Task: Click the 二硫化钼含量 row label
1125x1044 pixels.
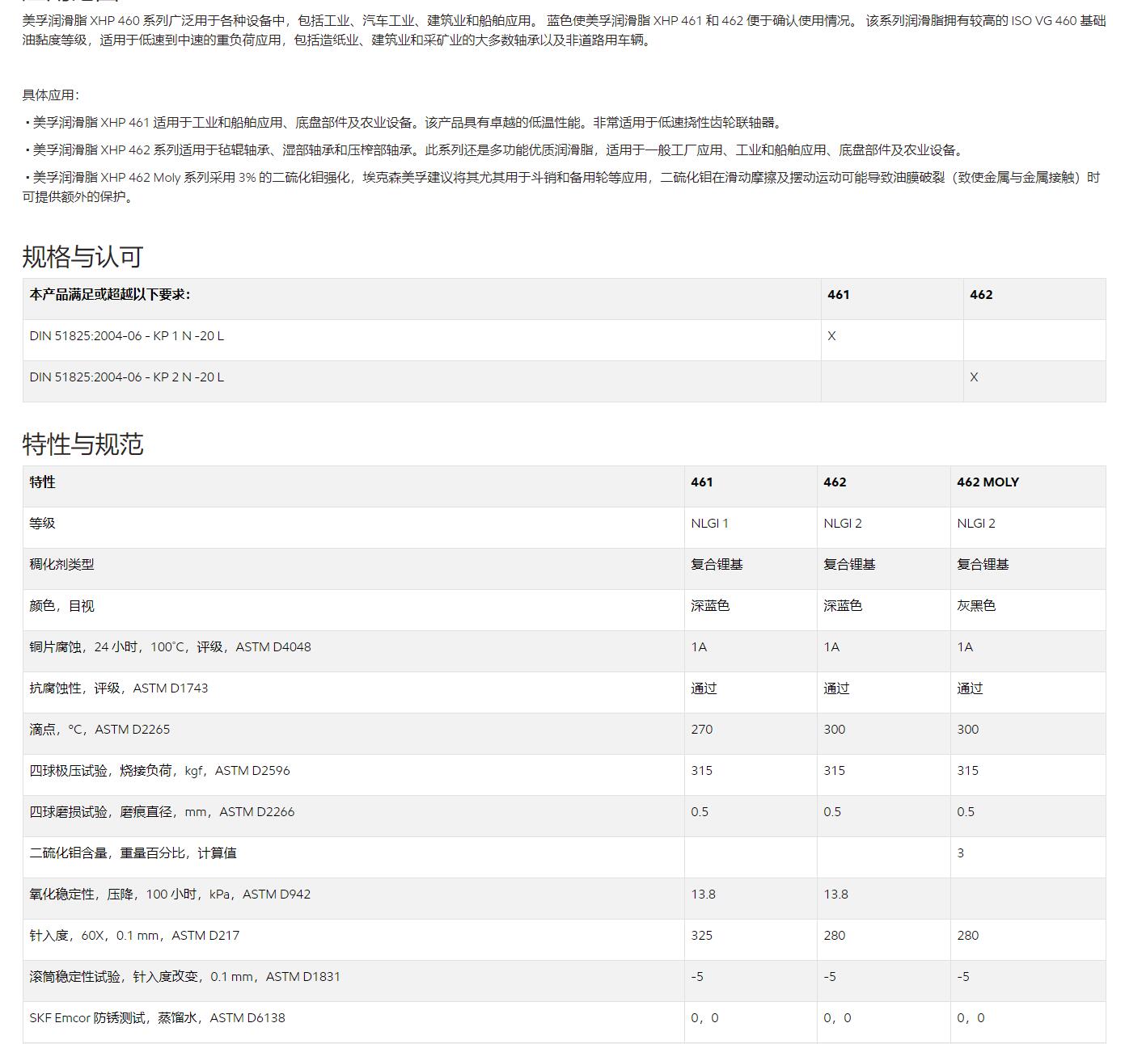Action: [133, 853]
